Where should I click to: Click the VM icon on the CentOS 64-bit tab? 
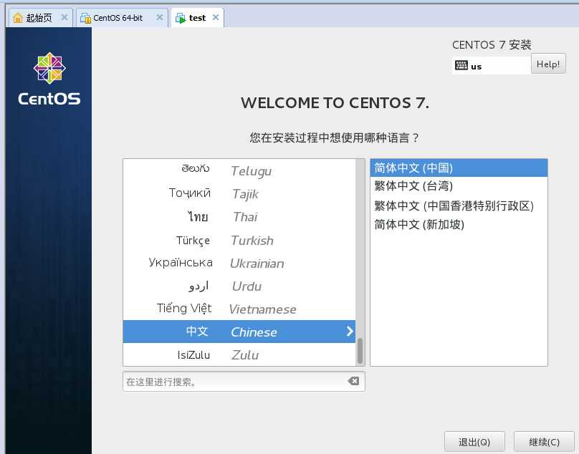pos(86,18)
